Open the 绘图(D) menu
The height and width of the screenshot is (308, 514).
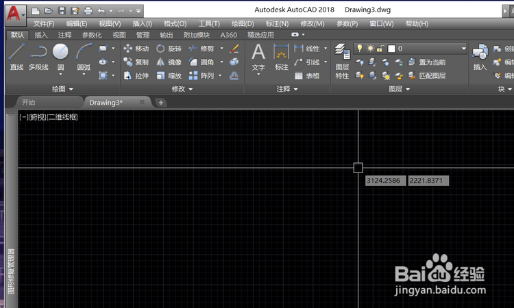243,24
